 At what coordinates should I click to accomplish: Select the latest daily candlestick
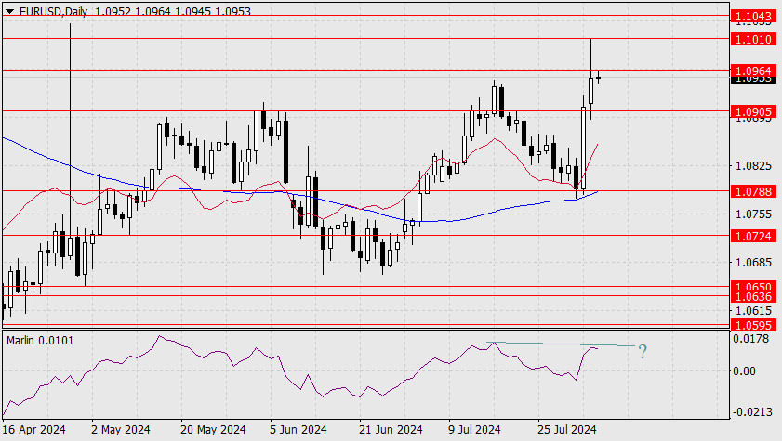599,77
